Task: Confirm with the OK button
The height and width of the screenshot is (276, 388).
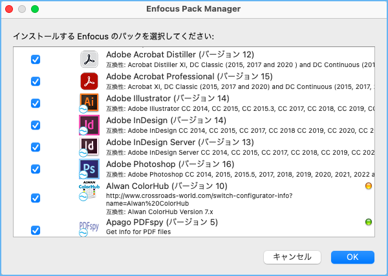Action: pyautogui.click(x=352, y=257)
